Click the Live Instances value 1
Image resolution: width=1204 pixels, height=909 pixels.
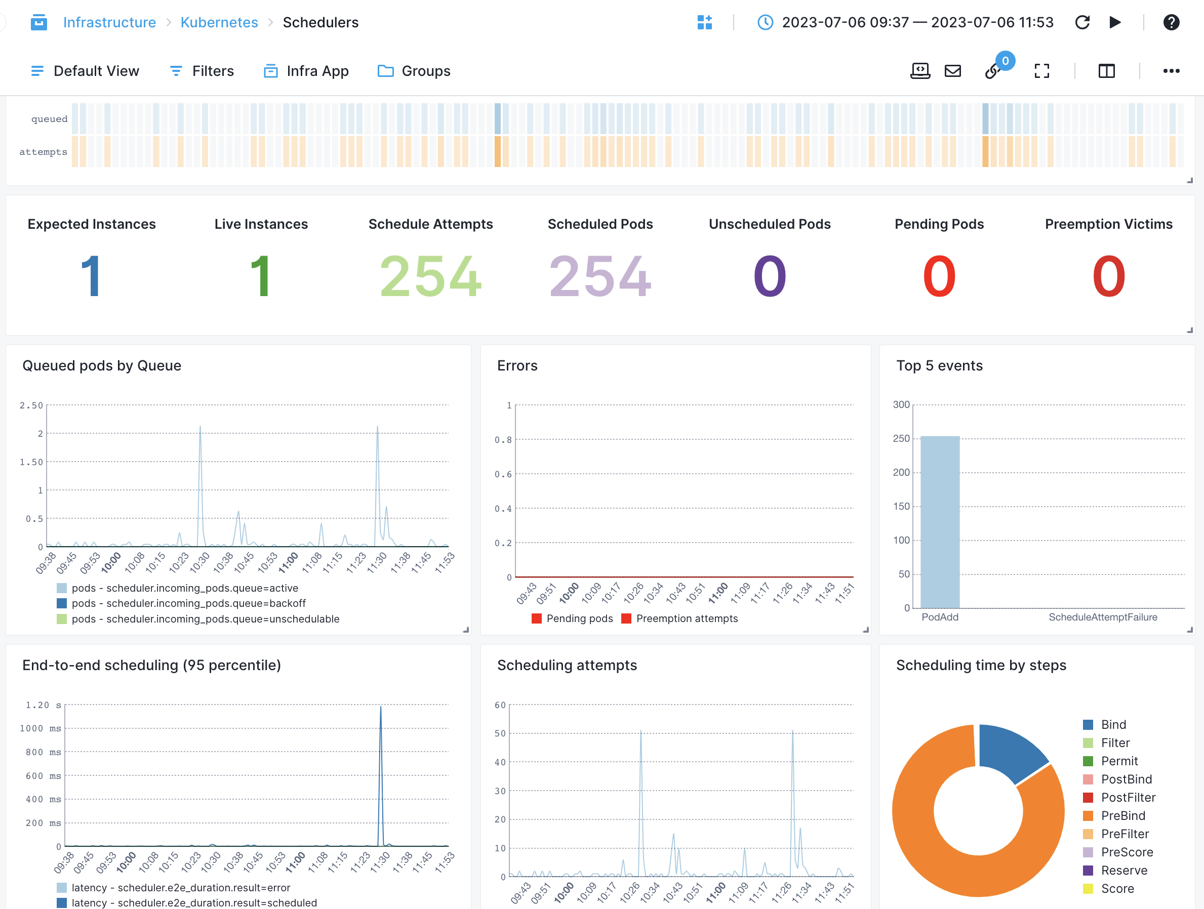261,276
